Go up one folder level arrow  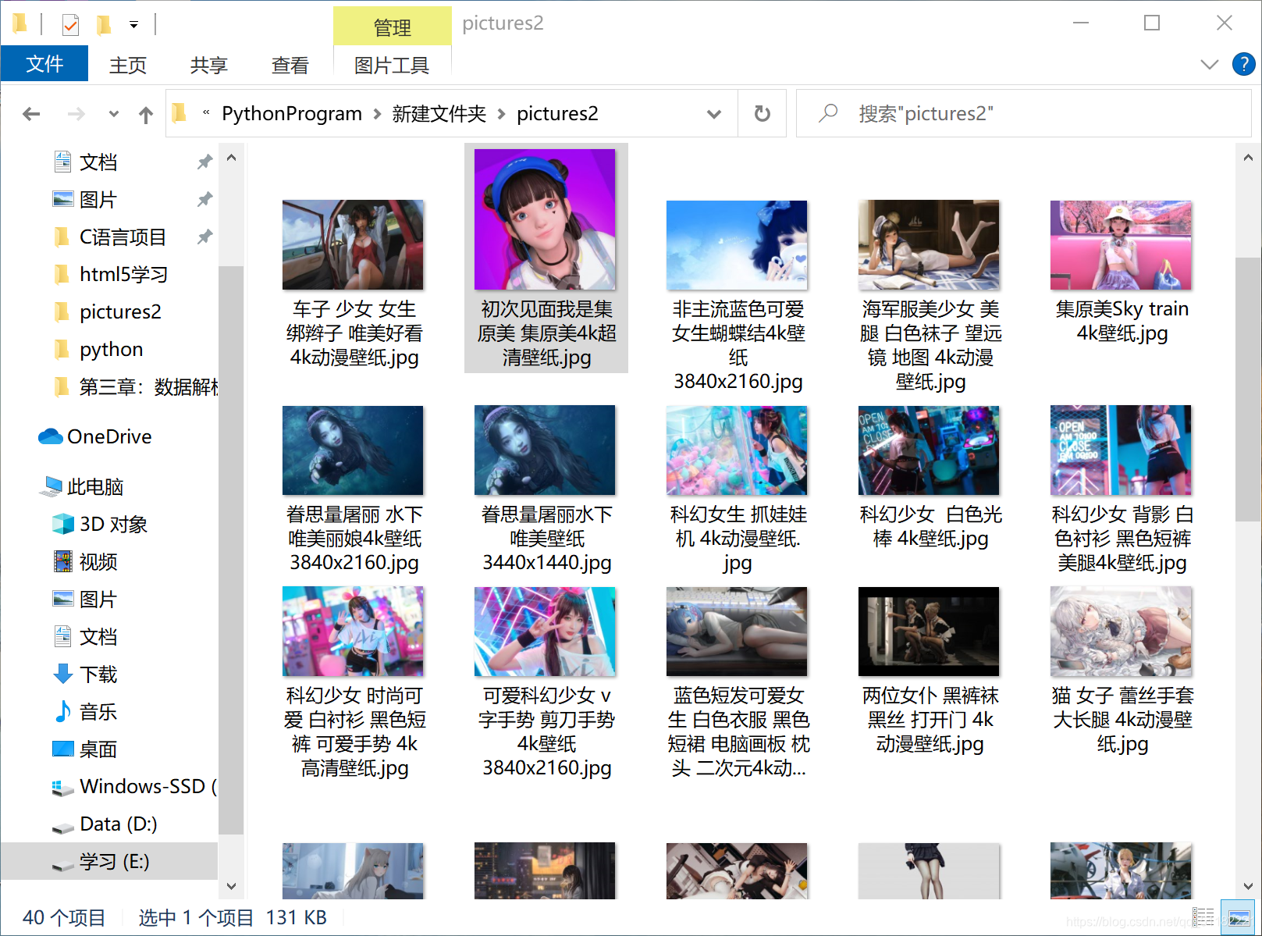click(x=146, y=115)
